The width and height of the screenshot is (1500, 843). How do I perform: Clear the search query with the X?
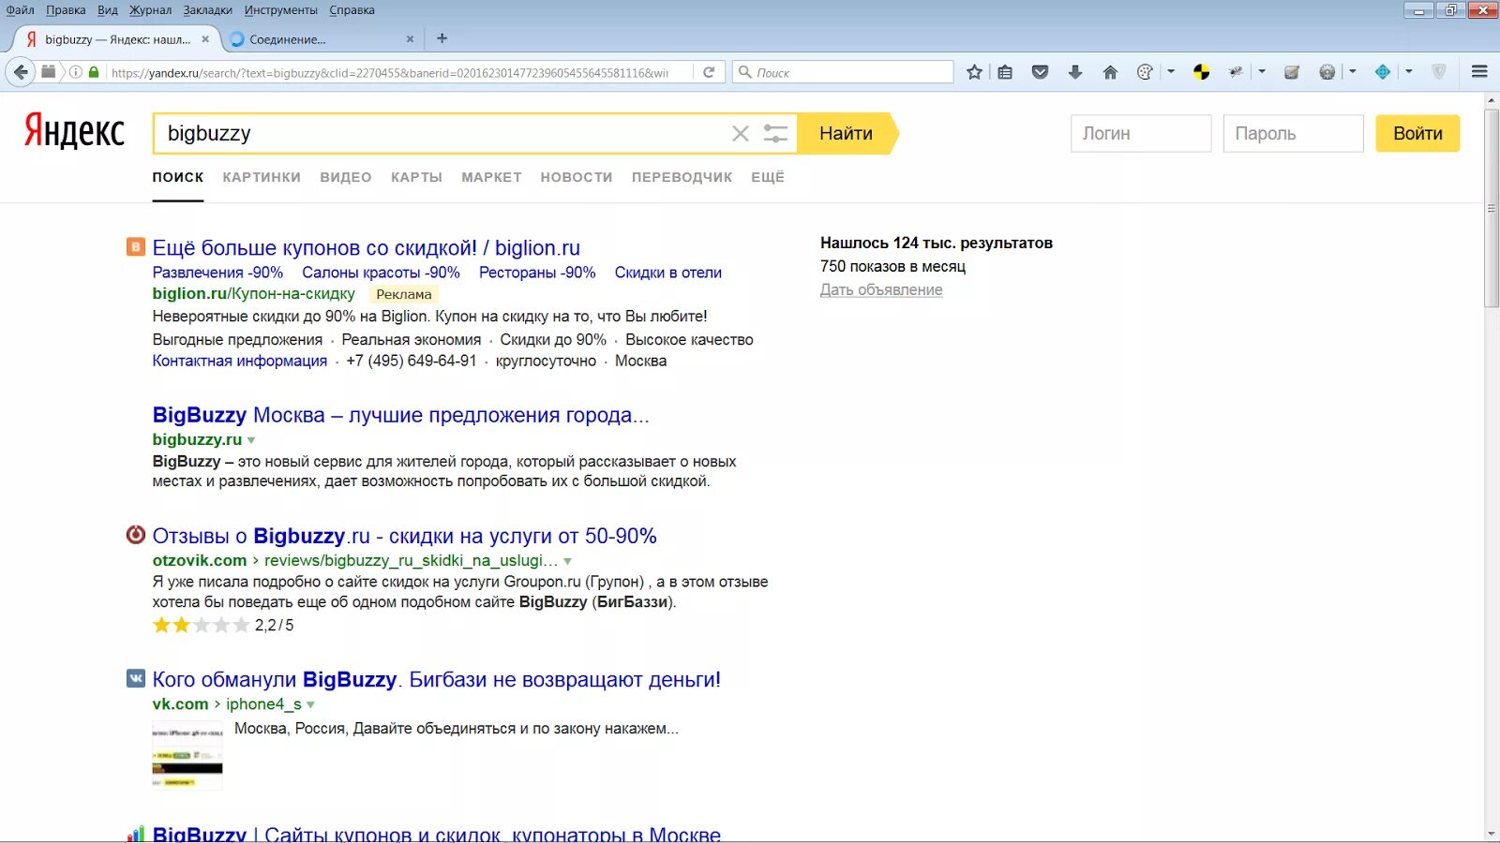741,134
